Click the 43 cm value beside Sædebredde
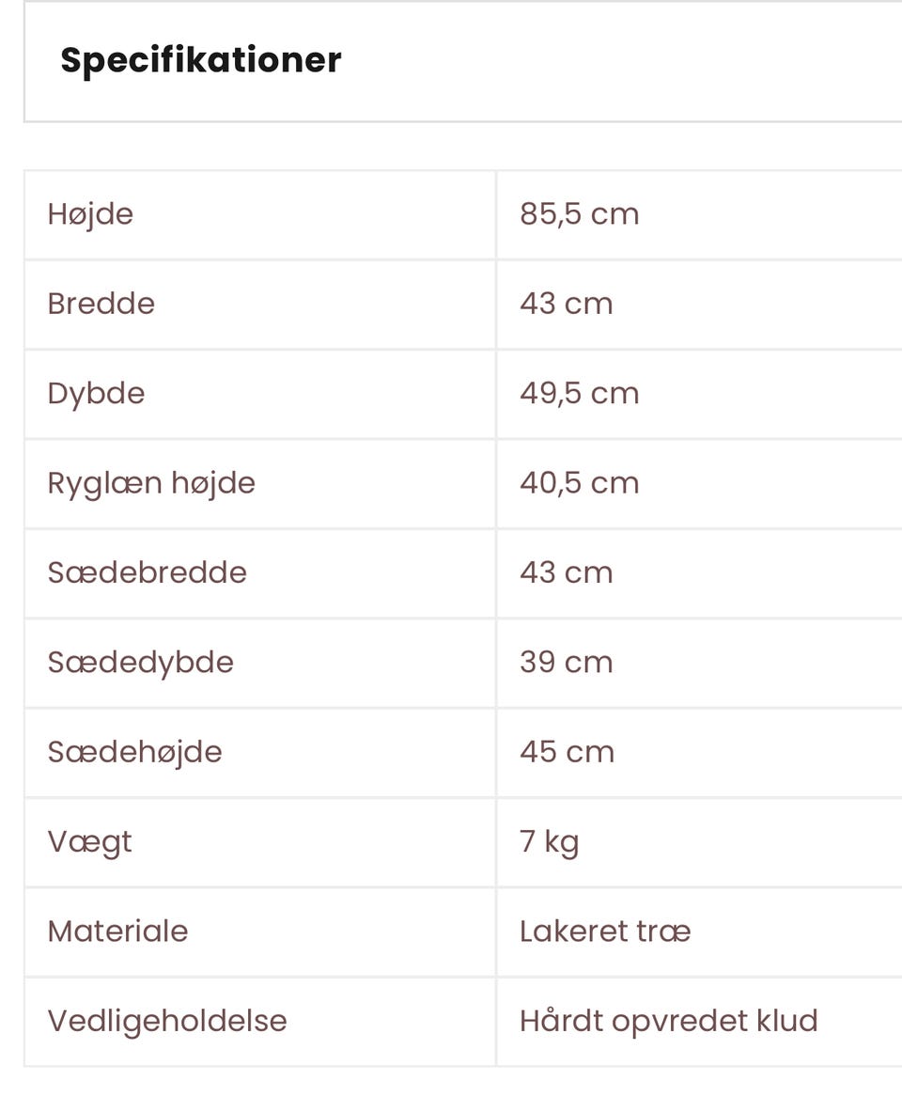The image size is (902, 1096). point(566,572)
